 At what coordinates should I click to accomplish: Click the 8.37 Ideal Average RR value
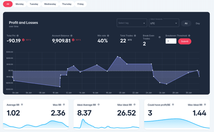click(84, 113)
